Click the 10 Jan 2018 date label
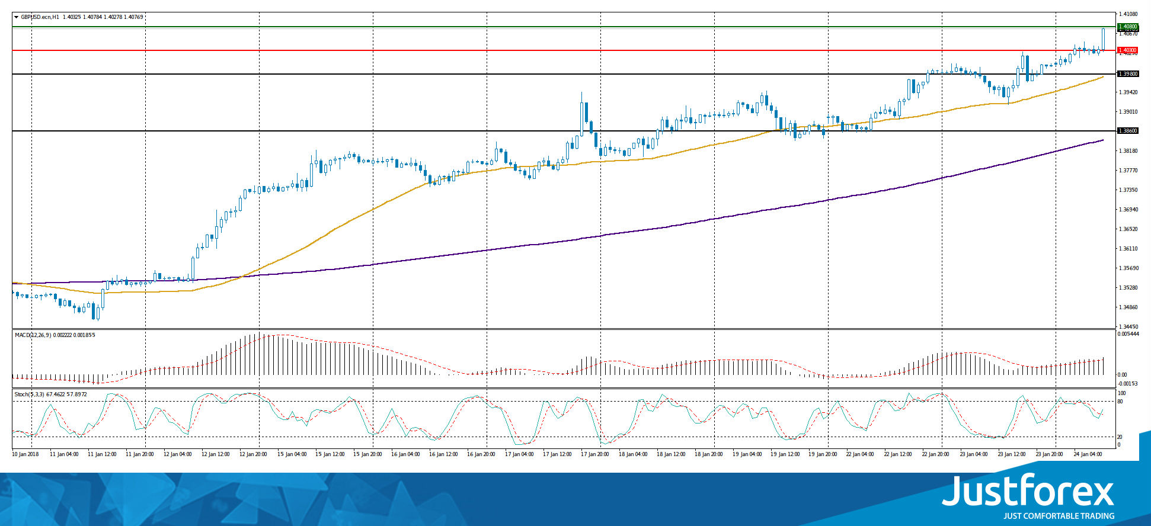This screenshot has height=526, width=1151. tap(25, 454)
